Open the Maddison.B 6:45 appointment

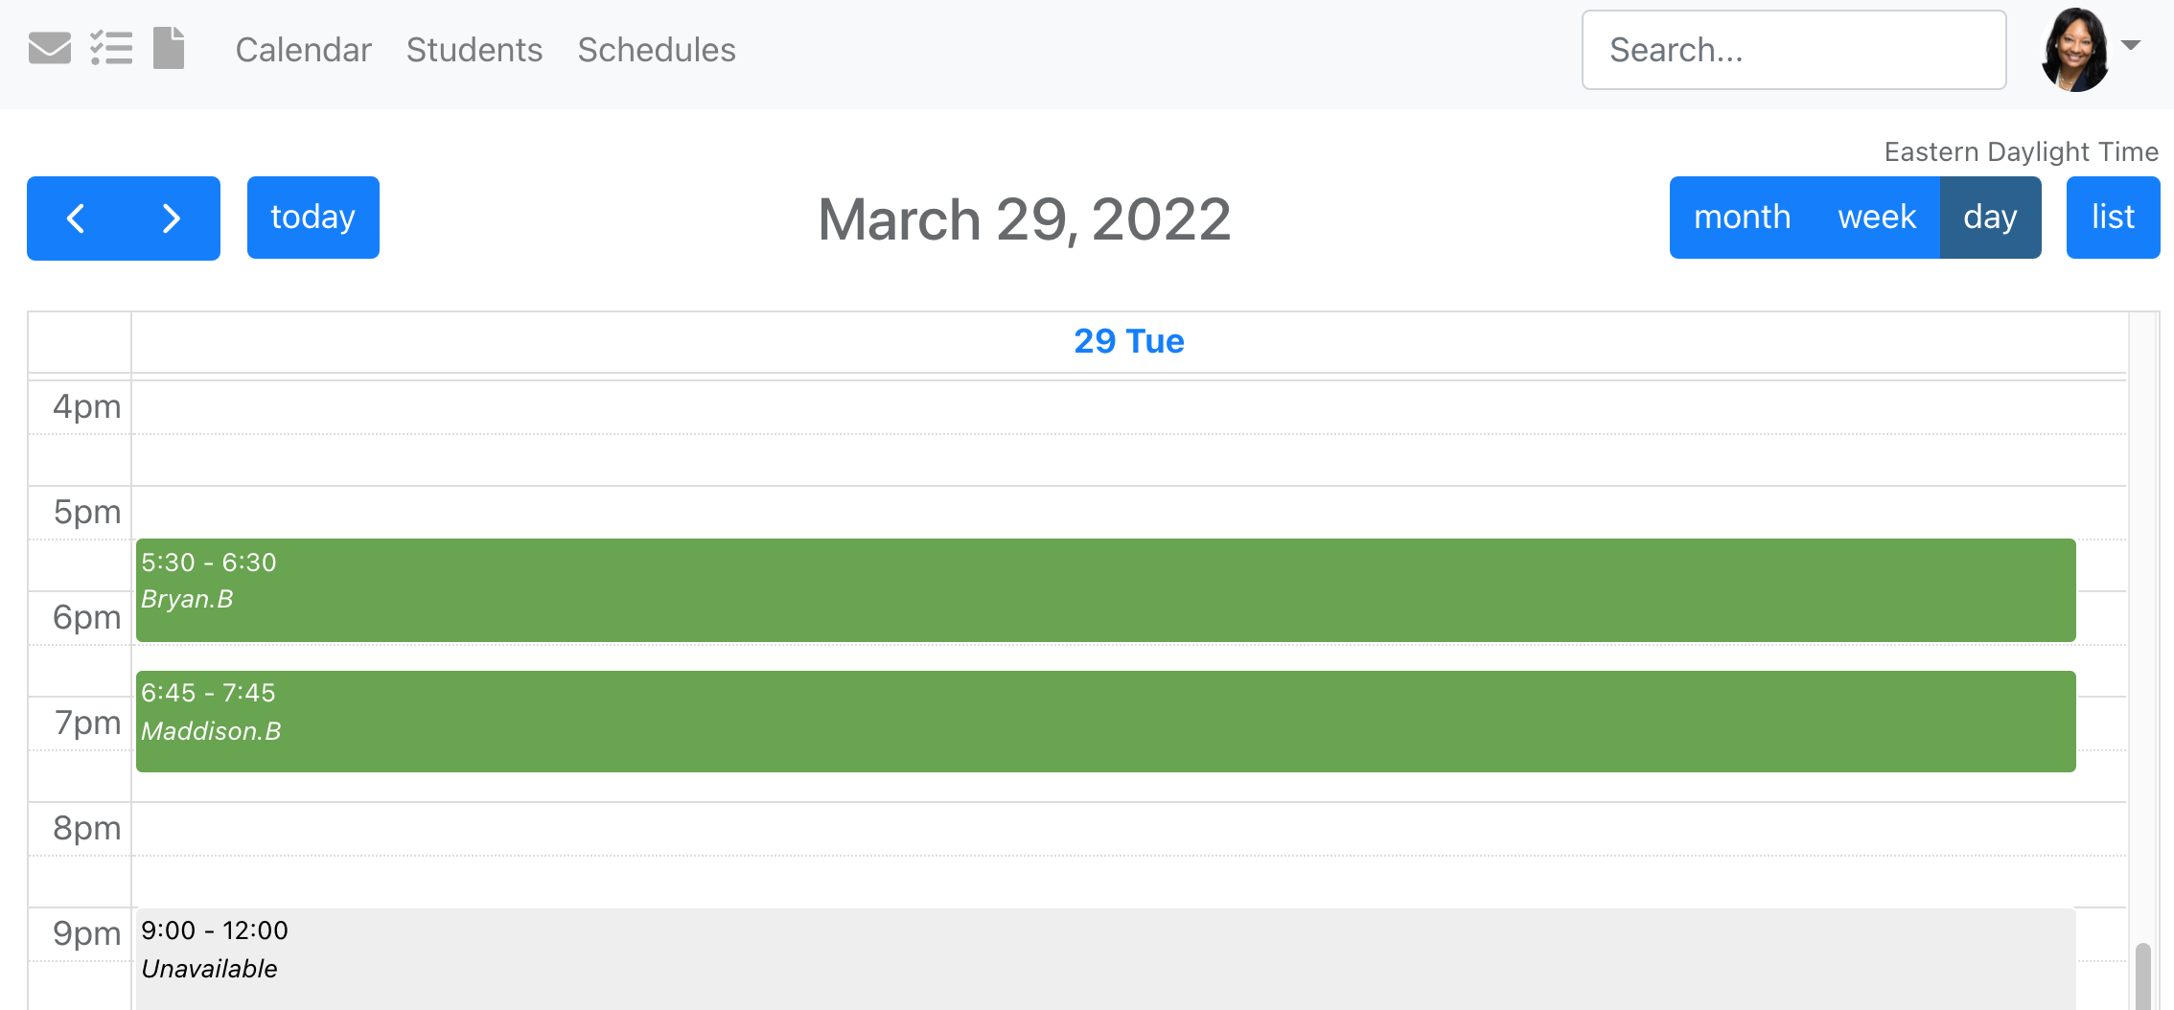(1105, 722)
